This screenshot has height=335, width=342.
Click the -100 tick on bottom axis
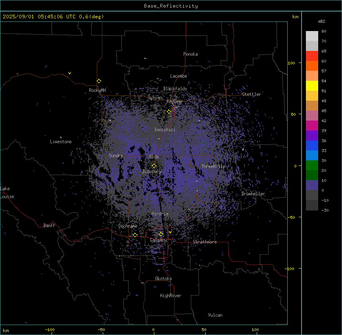(x=50, y=329)
